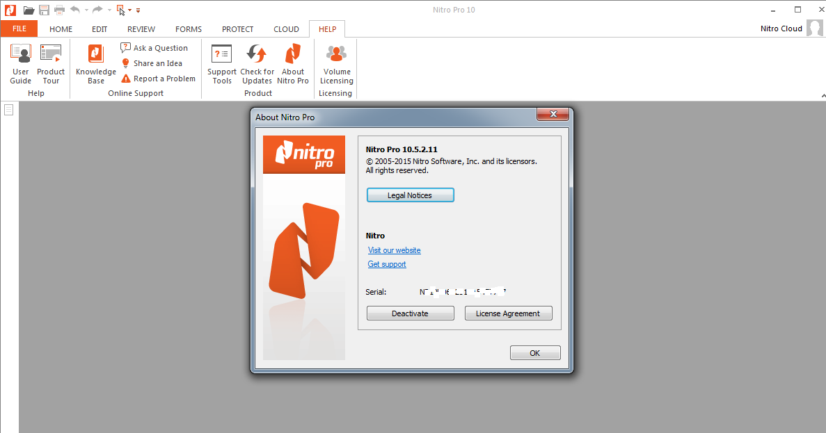Click Report a Problem
The image size is (826, 433).
point(158,79)
